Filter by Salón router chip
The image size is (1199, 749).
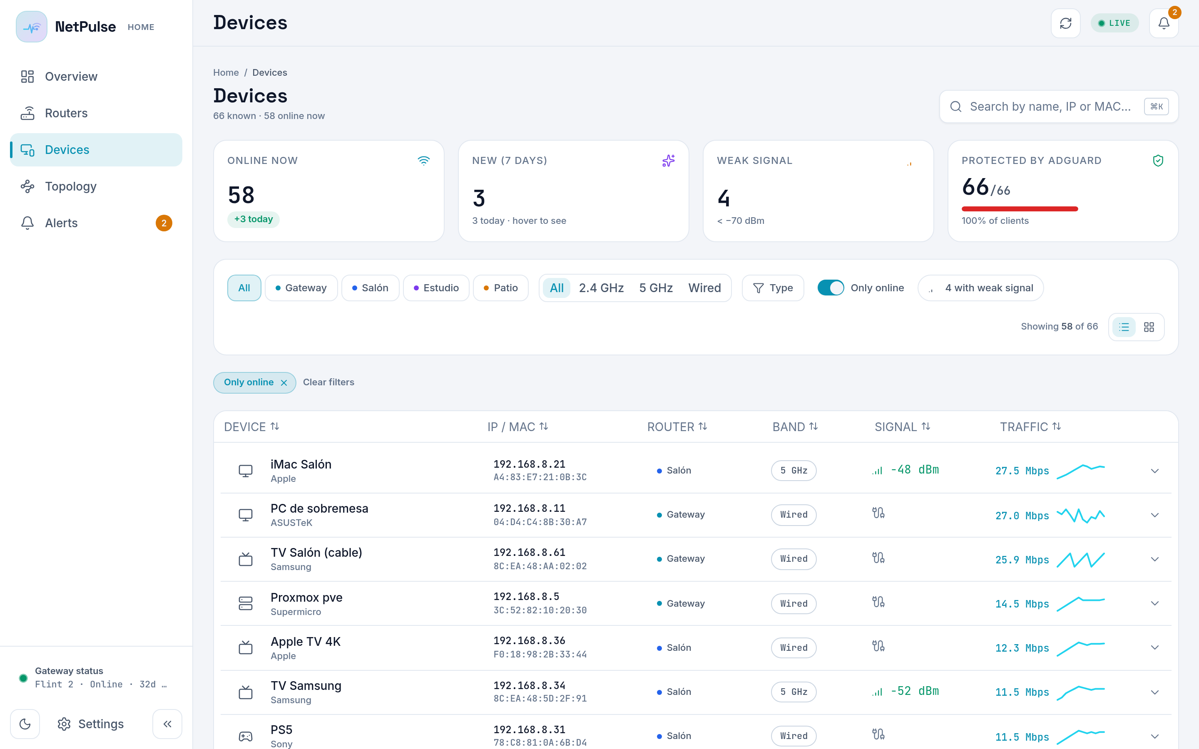370,288
